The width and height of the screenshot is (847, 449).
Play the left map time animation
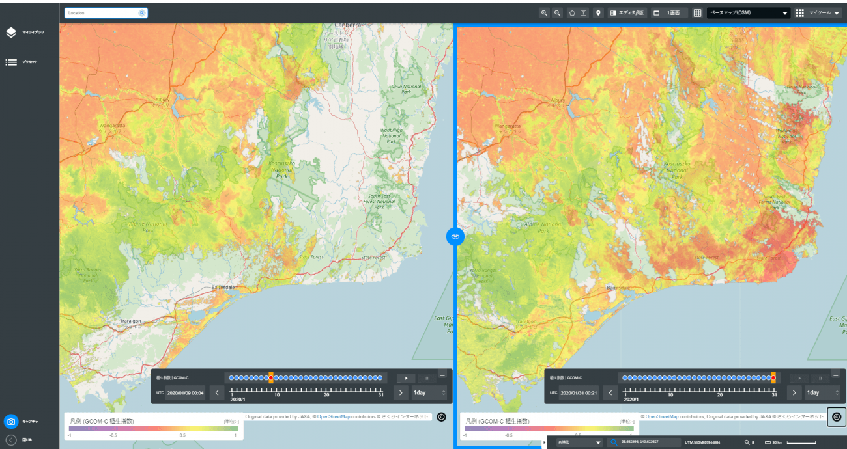tap(406, 378)
